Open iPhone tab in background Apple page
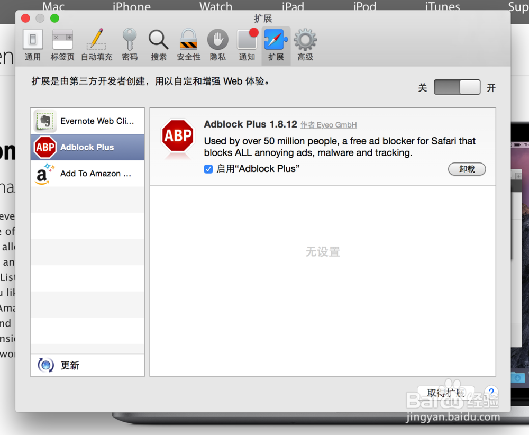Screen dimensions: 529x435 [132, 6]
